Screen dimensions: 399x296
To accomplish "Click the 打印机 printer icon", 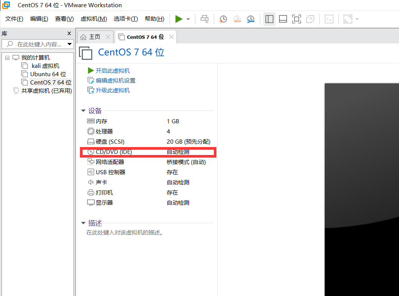I will (91, 192).
